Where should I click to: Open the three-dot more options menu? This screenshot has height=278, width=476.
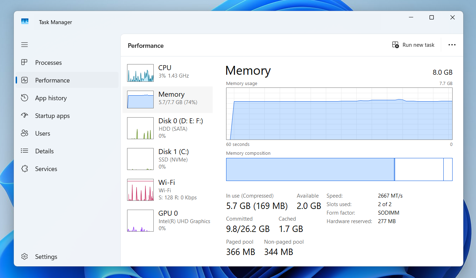pos(452,45)
